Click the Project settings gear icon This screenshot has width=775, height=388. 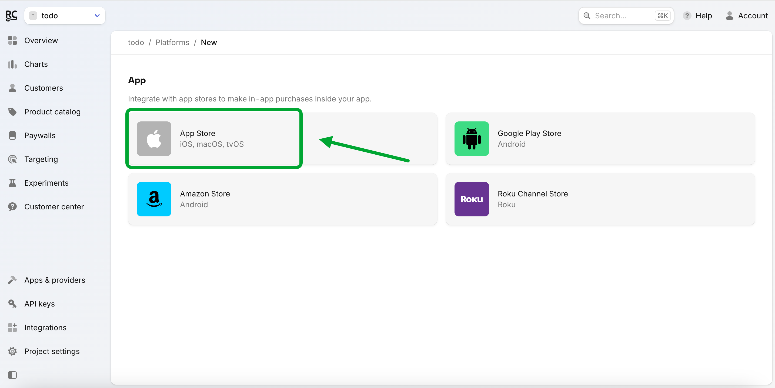pyautogui.click(x=12, y=351)
